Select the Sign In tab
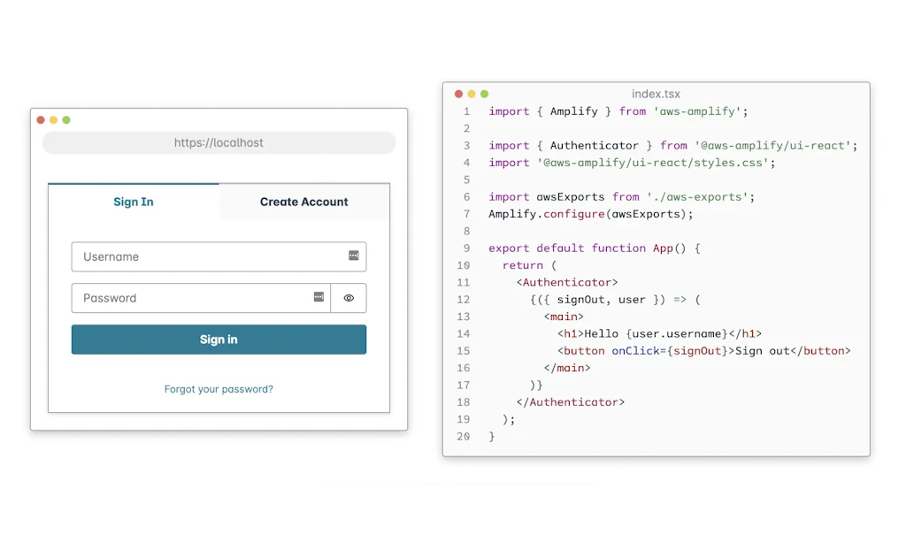 (x=133, y=202)
